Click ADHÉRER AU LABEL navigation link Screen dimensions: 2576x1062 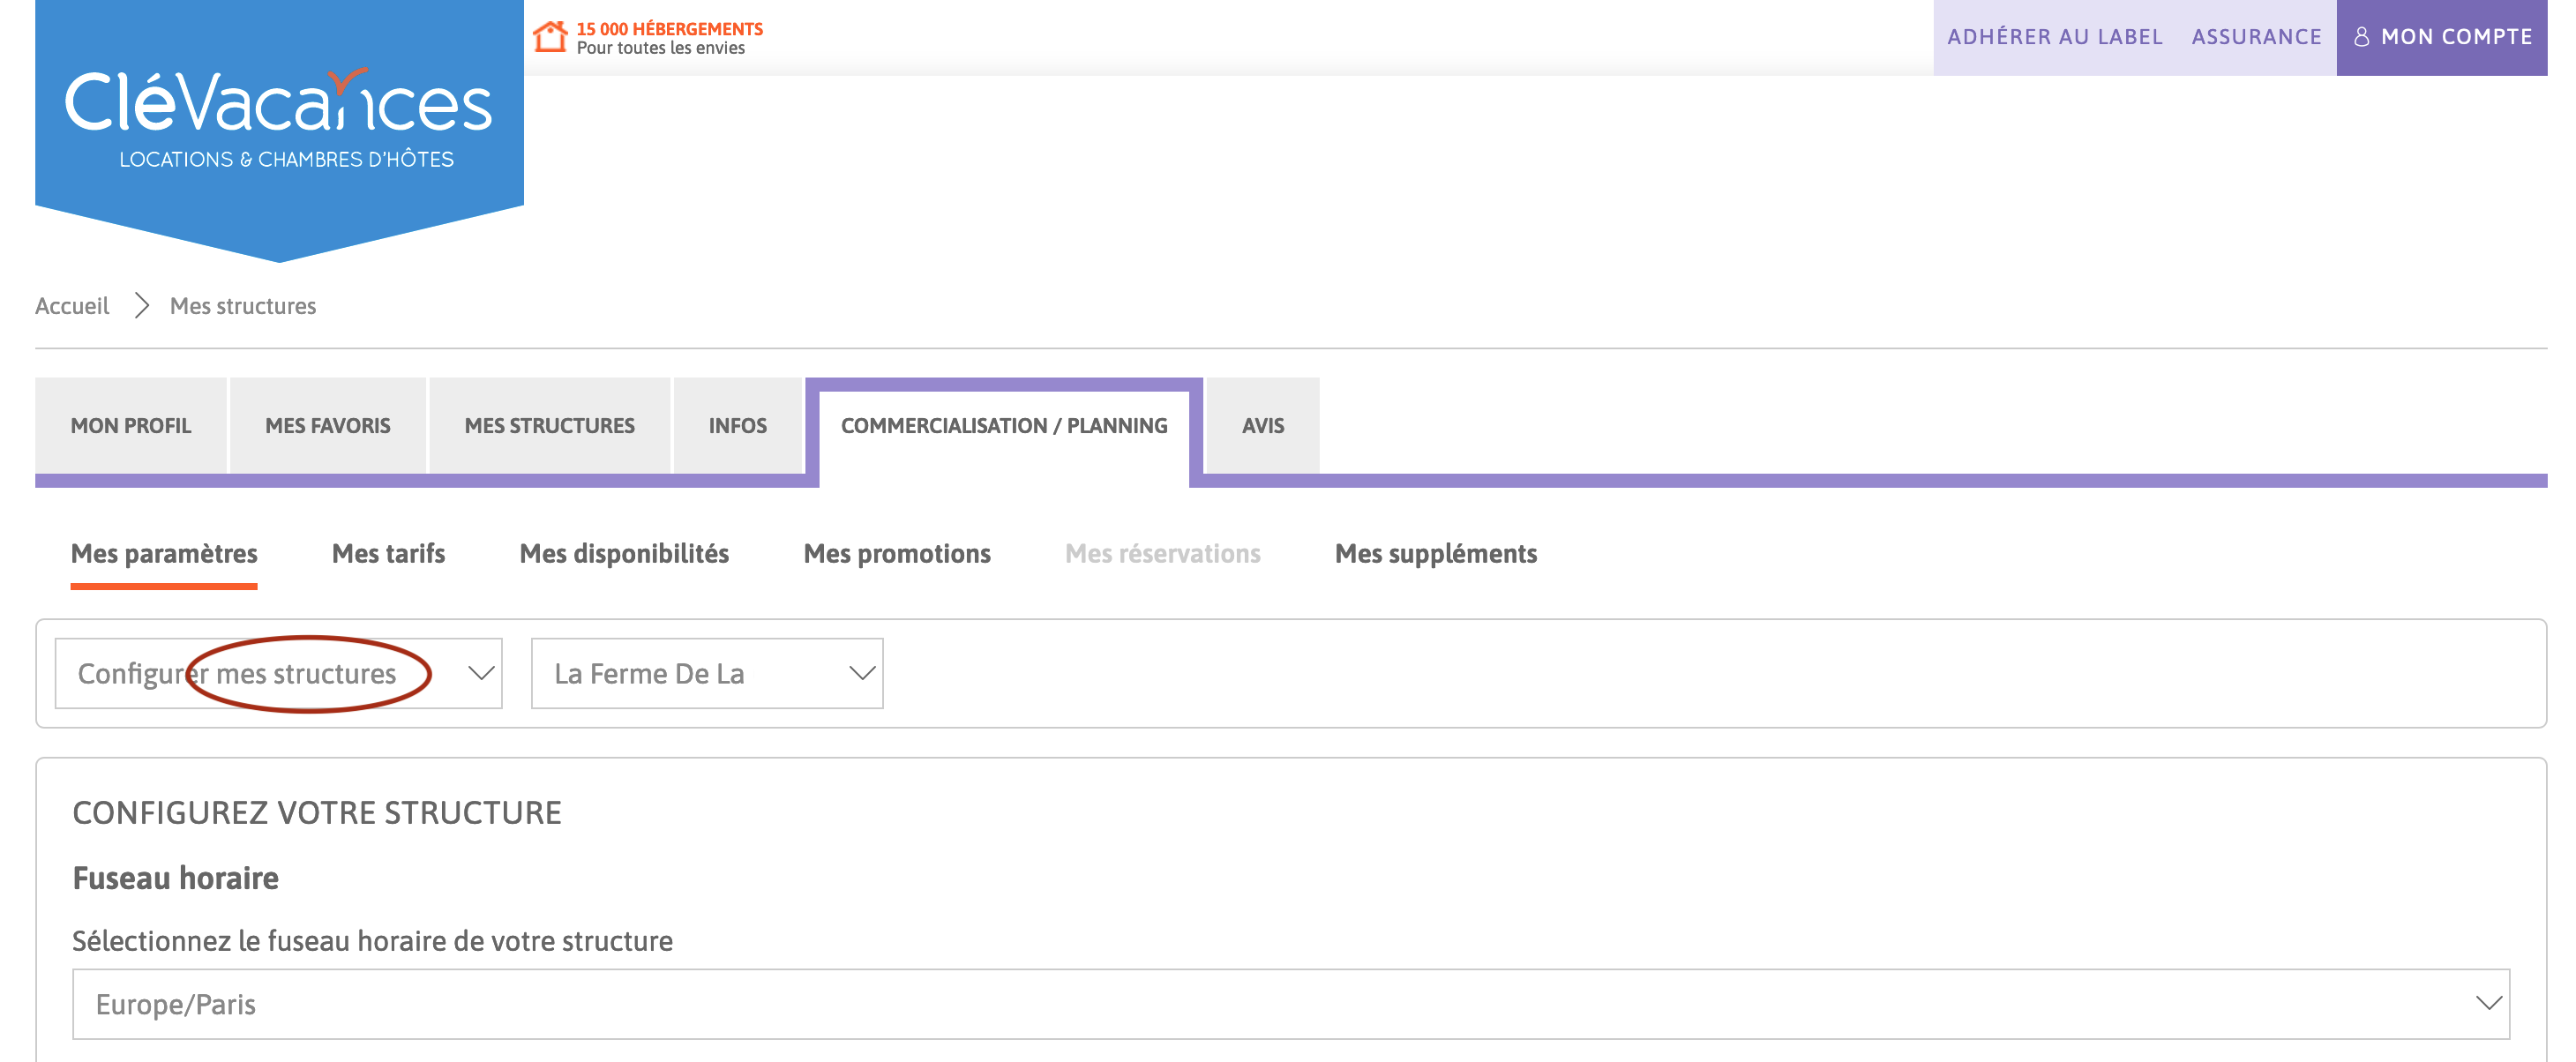(2050, 36)
